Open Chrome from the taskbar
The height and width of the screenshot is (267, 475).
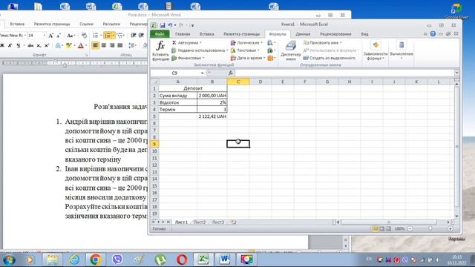coord(96,260)
